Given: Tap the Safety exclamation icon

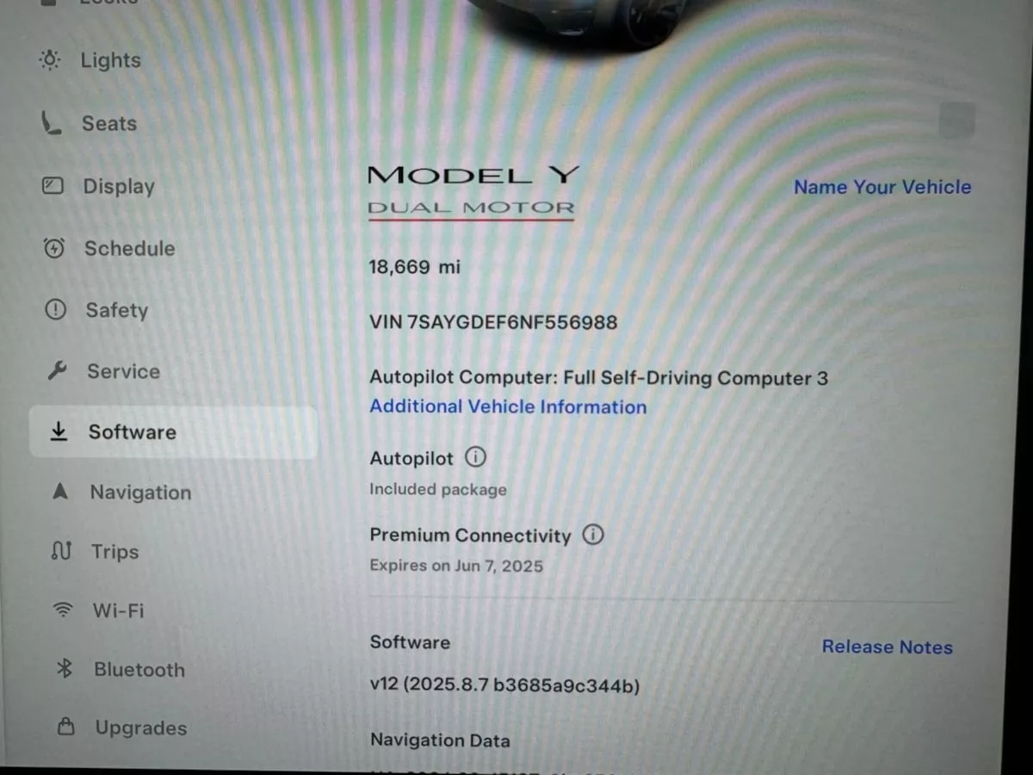Looking at the screenshot, I should (x=55, y=310).
